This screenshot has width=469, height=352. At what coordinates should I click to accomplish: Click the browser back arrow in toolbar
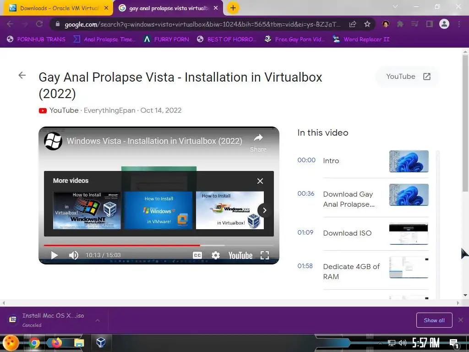tap(10, 24)
